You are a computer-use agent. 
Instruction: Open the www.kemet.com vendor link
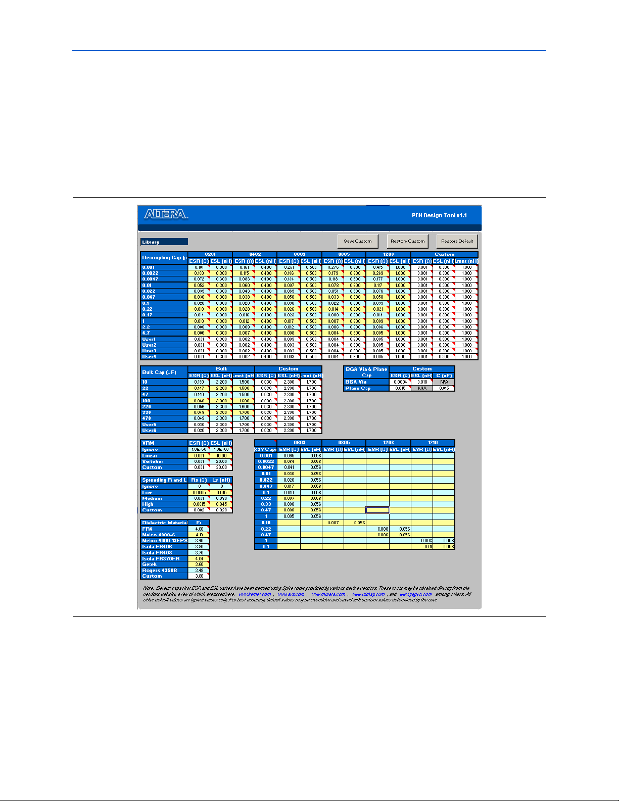(x=255, y=594)
